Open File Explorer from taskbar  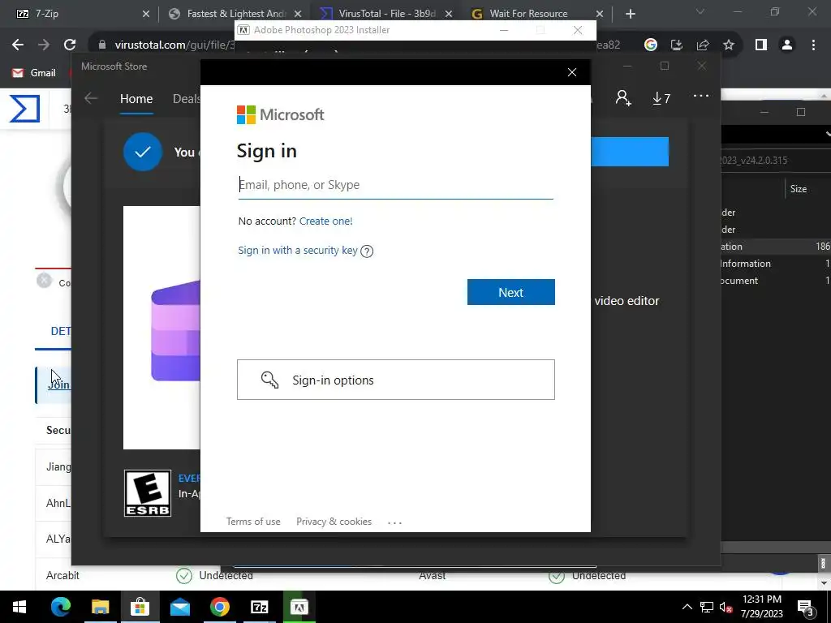[100, 607]
